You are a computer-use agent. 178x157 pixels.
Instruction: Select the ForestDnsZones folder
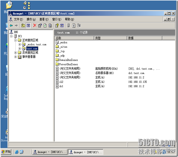pyautogui.click(x=67, y=64)
